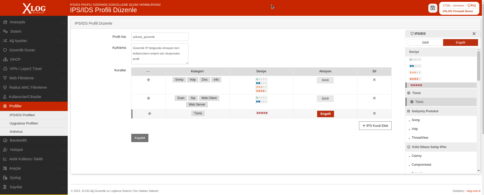Click the Ağ Ayarları shuffle icon
The width and height of the screenshot is (484, 195).
[5, 41]
